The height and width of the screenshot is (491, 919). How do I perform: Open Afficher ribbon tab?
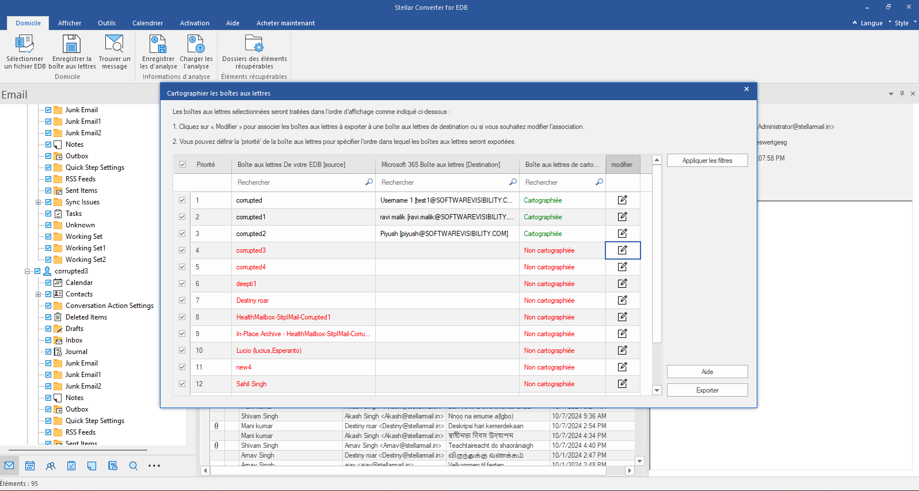[x=70, y=23]
